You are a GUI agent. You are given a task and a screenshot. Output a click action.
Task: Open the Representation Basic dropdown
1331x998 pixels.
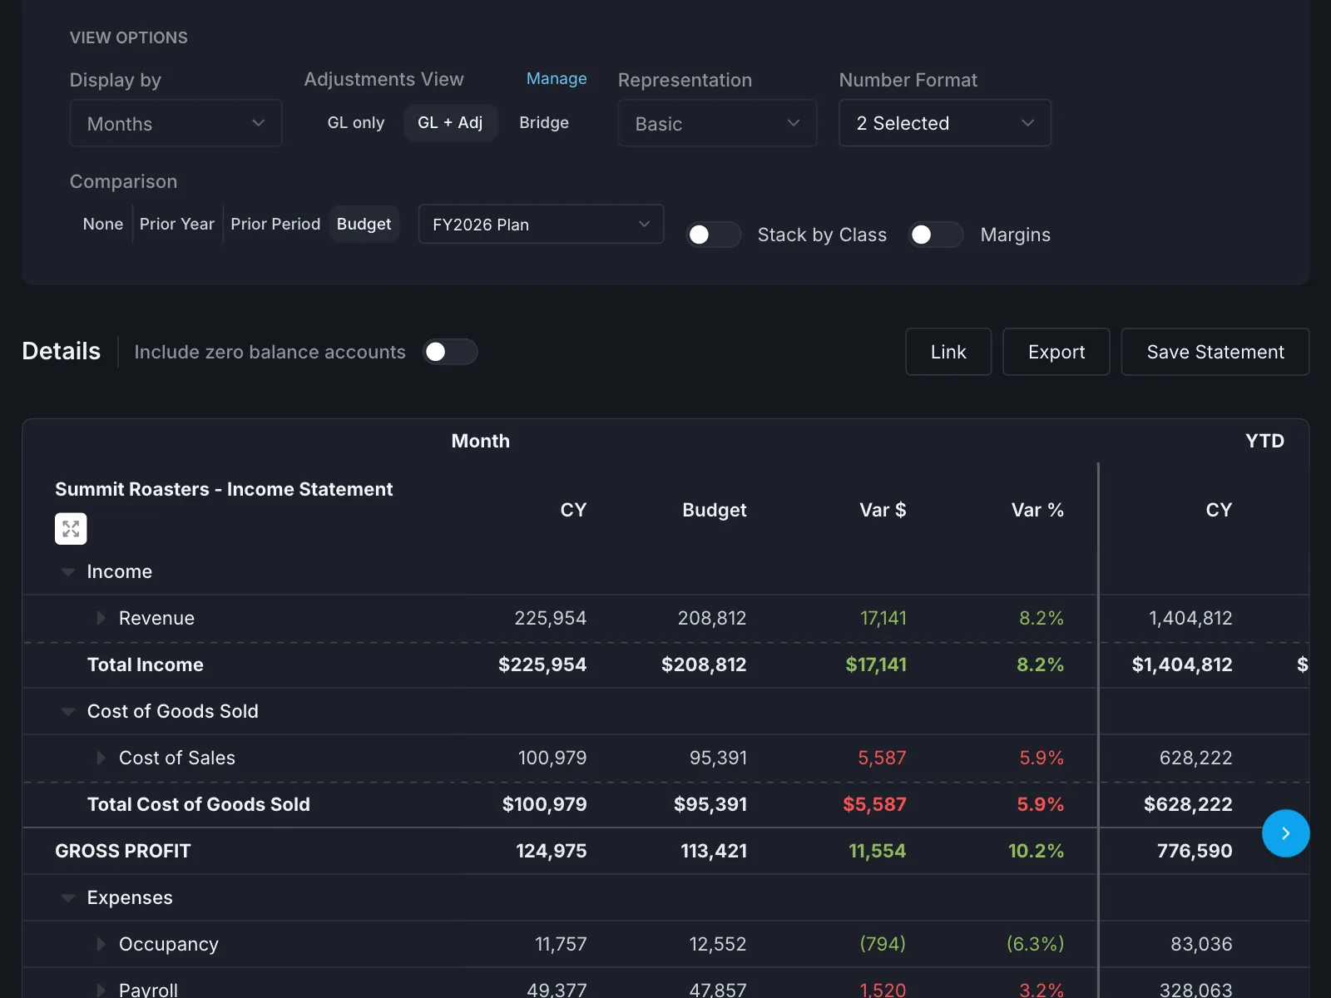pos(717,123)
